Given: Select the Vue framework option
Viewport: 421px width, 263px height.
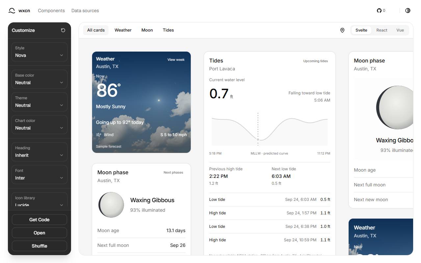Looking at the screenshot, I should pos(400,30).
